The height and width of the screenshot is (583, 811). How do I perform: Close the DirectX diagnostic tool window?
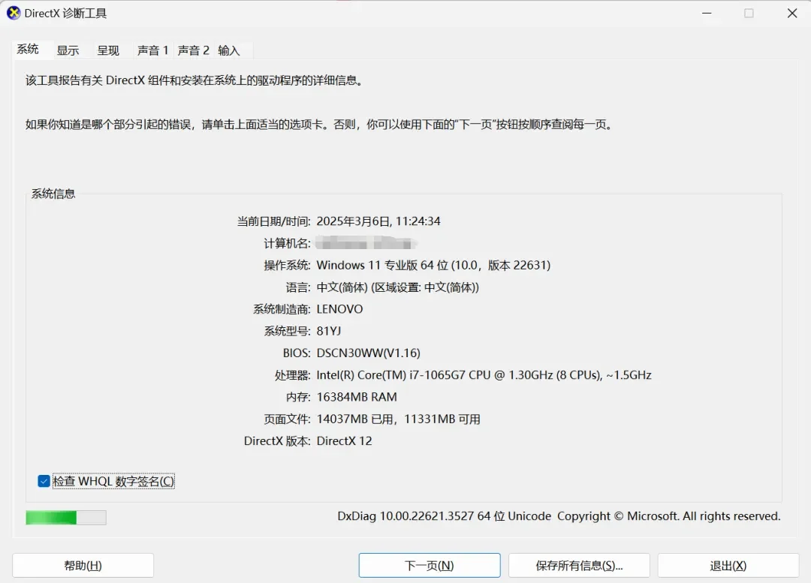[x=792, y=13]
